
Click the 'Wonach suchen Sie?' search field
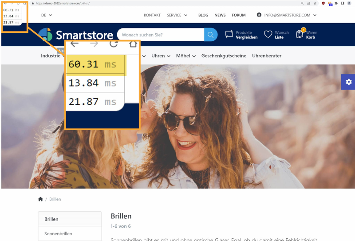click(x=160, y=34)
